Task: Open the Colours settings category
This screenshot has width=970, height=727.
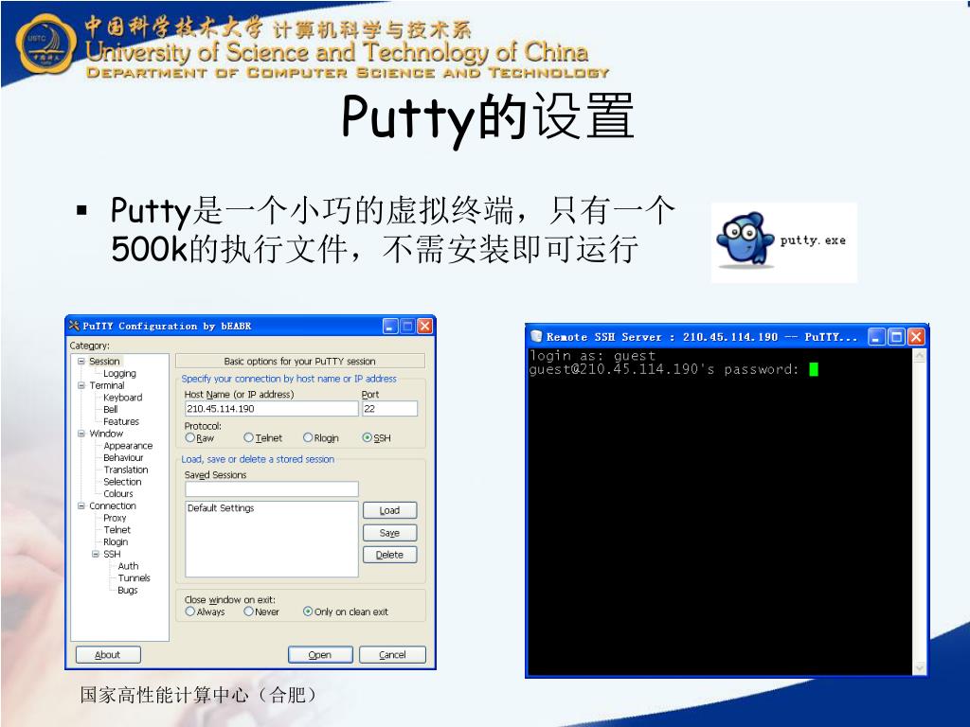Action: (118, 494)
